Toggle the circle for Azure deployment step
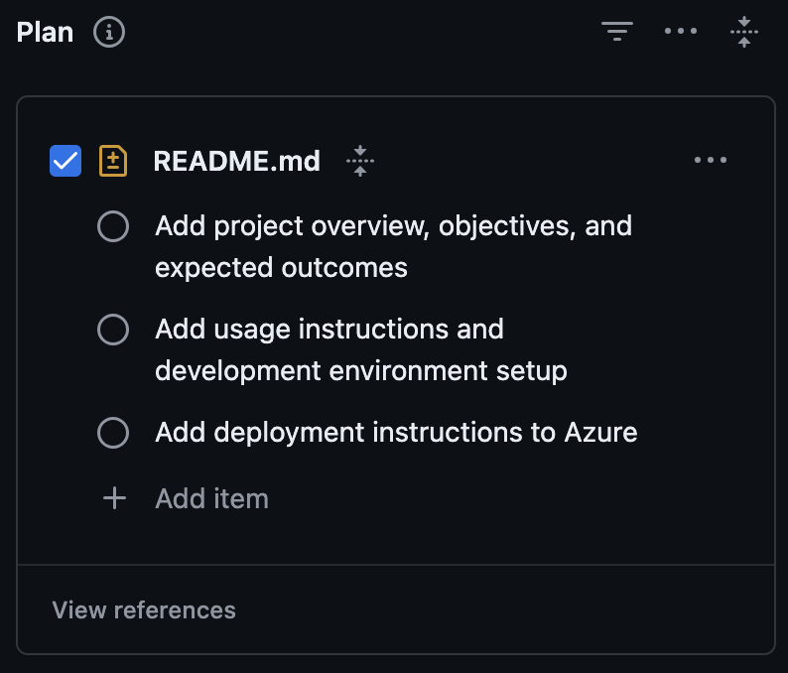The width and height of the screenshot is (788, 673). 113,433
